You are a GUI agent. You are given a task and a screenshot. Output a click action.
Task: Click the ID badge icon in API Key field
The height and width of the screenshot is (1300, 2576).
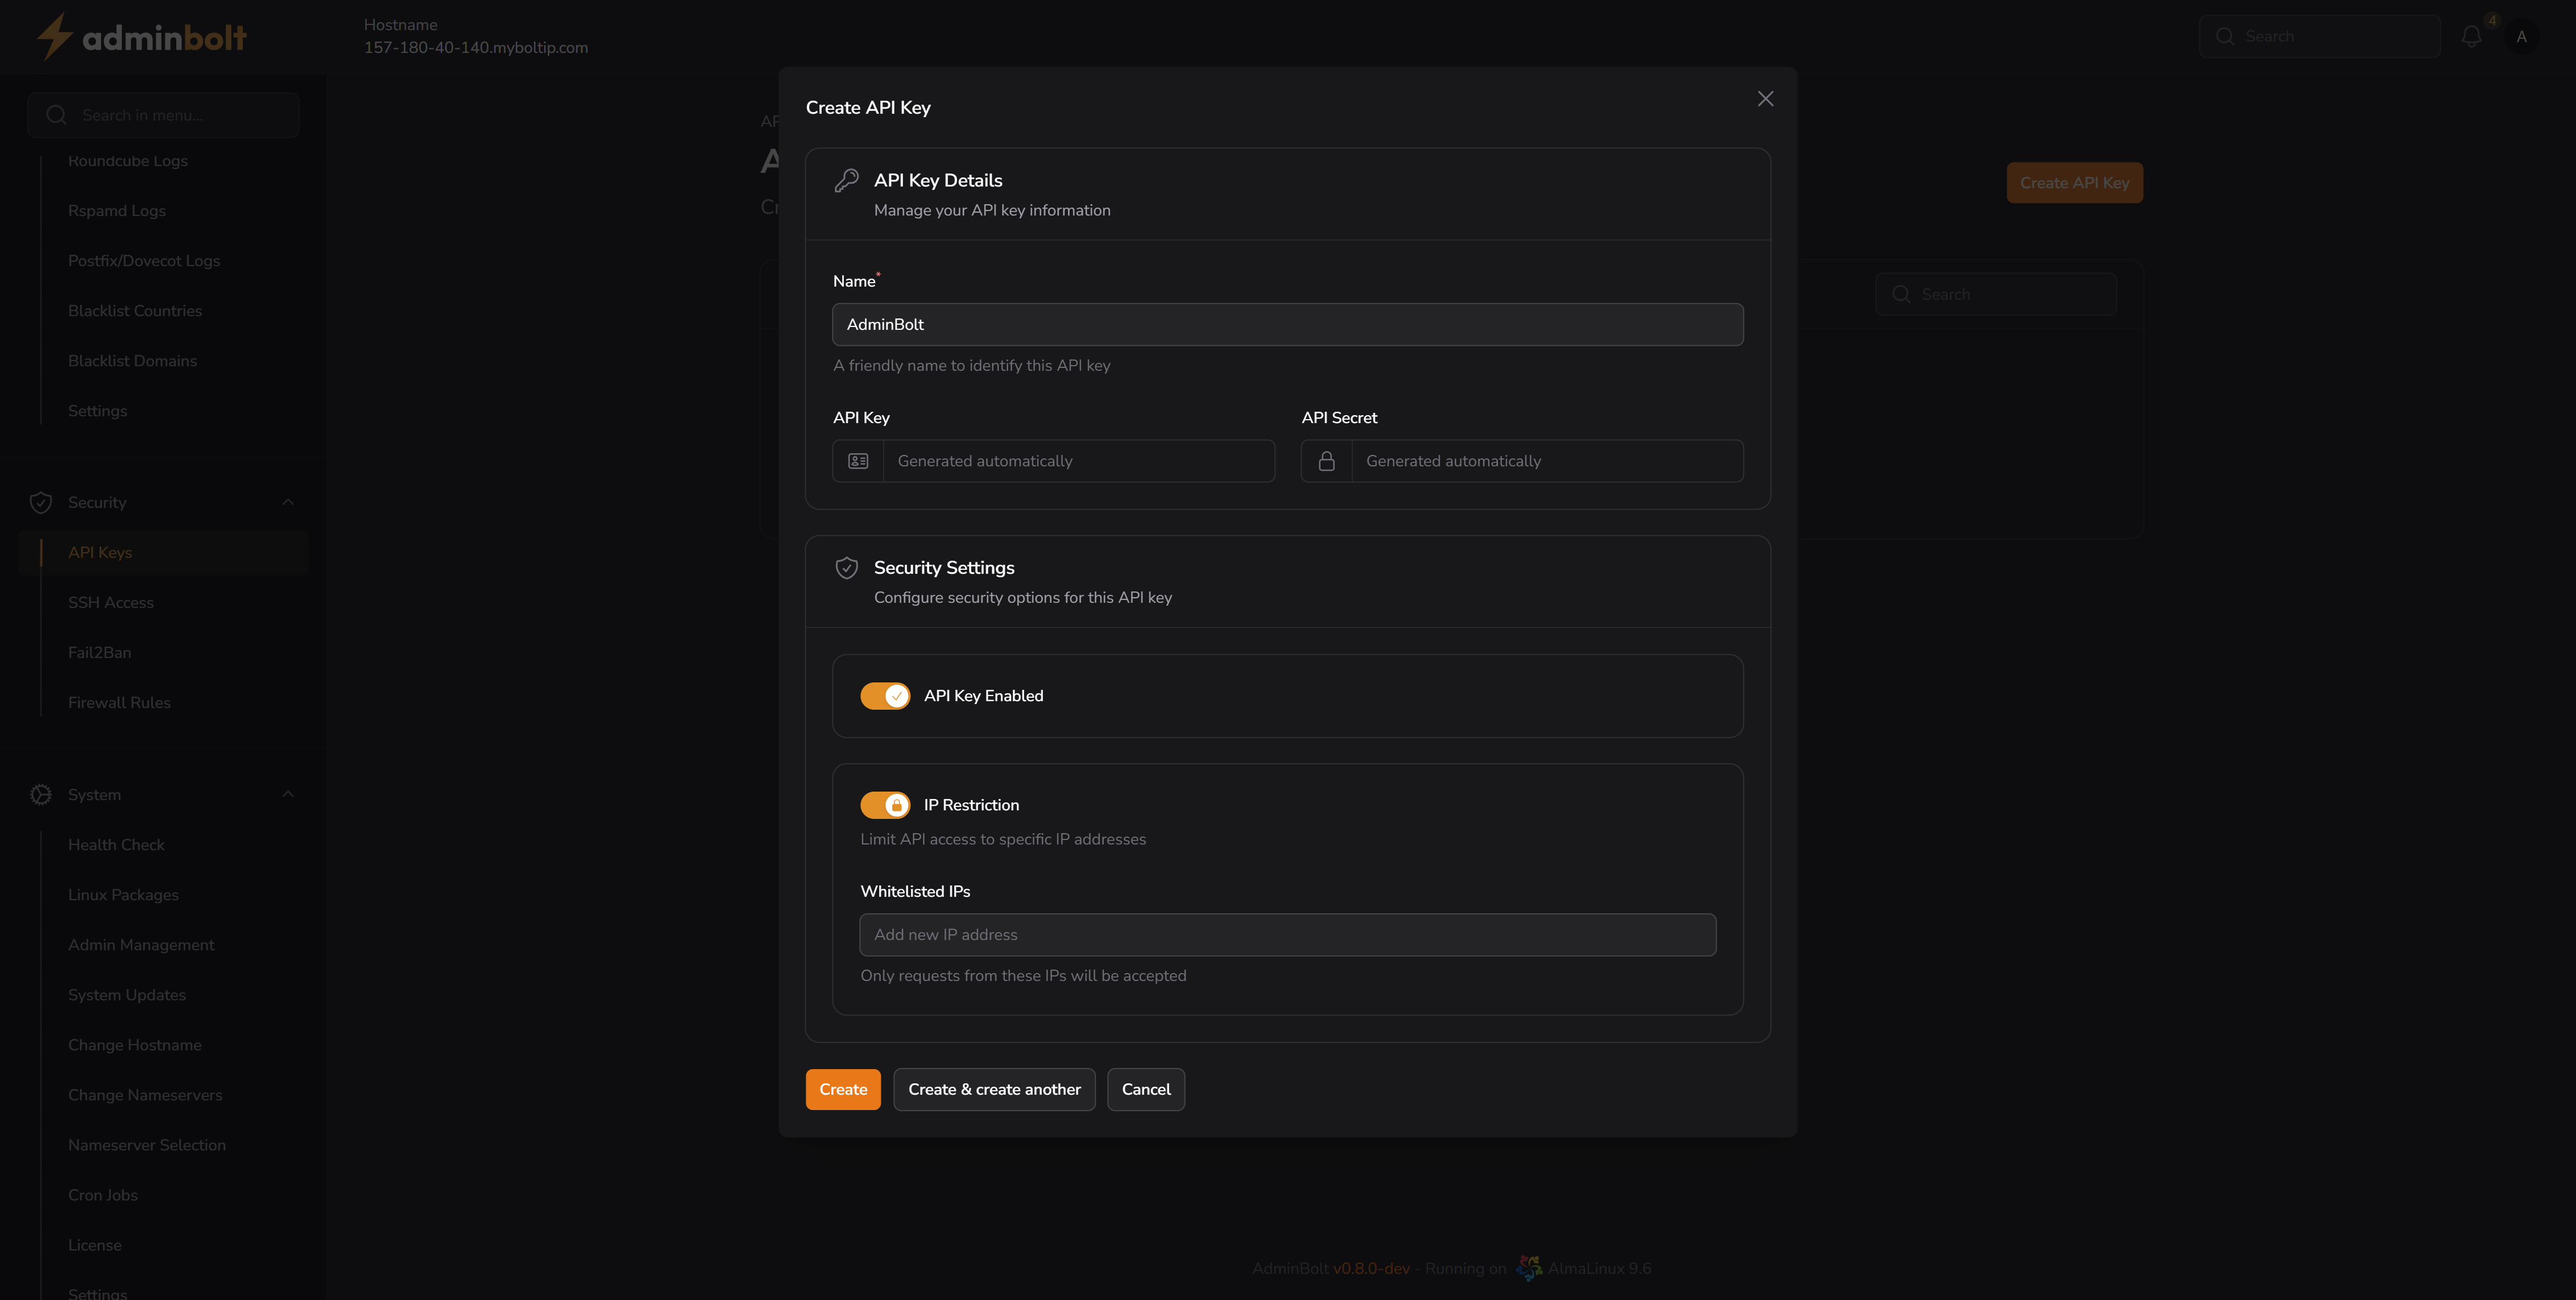pyautogui.click(x=857, y=460)
